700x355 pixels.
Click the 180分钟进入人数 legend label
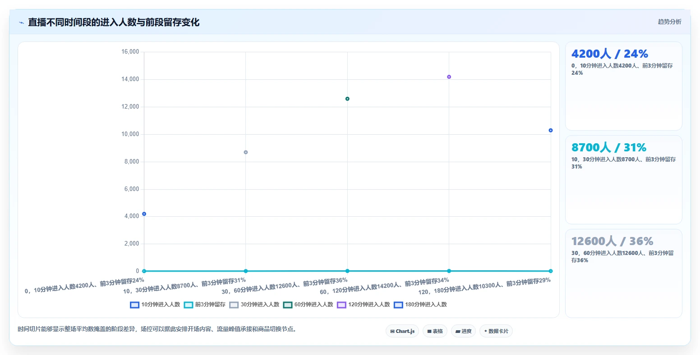[x=426, y=305]
